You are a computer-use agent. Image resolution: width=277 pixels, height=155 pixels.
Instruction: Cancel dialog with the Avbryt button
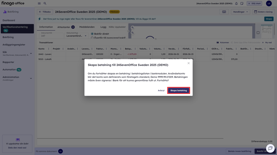(161, 91)
